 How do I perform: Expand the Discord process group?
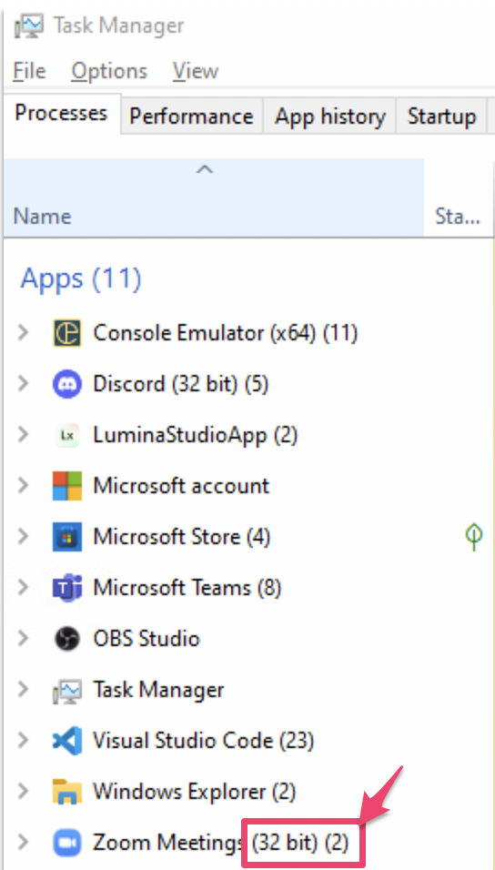pyautogui.click(x=23, y=384)
